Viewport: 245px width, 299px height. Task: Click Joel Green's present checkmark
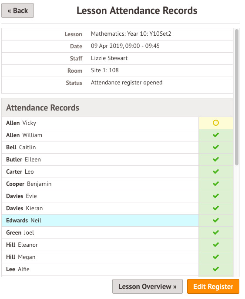tap(216, 233)
